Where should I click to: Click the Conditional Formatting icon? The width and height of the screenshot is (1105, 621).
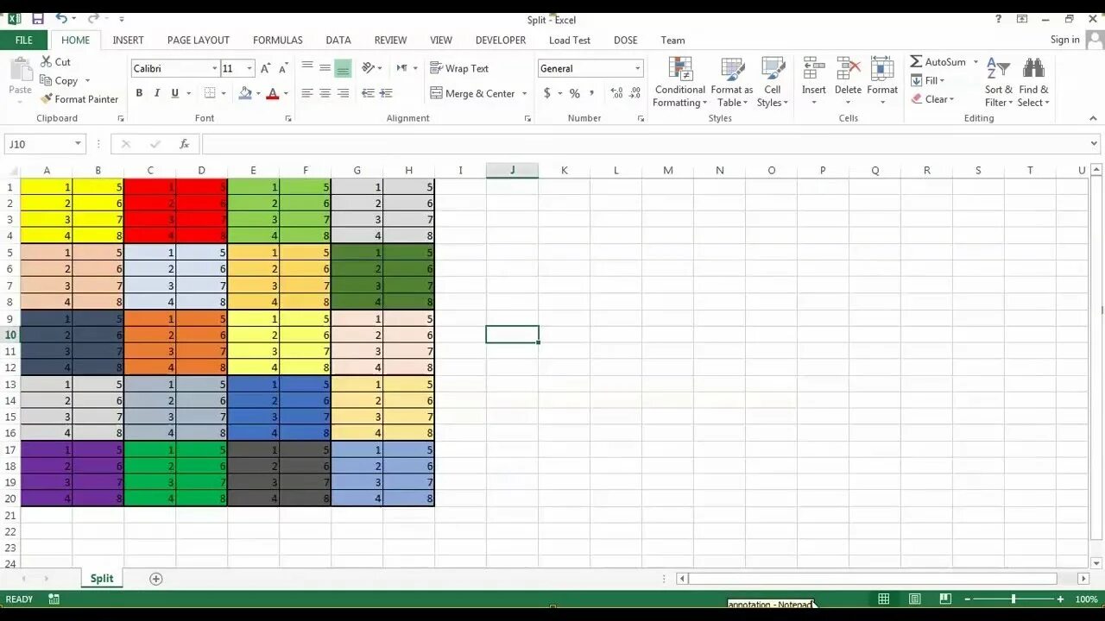(x=680, y=69)
